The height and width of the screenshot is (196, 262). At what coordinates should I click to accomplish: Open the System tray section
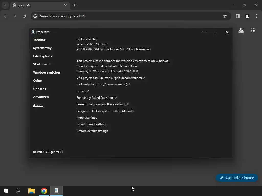pyautogui.click(x=42, y=48)
